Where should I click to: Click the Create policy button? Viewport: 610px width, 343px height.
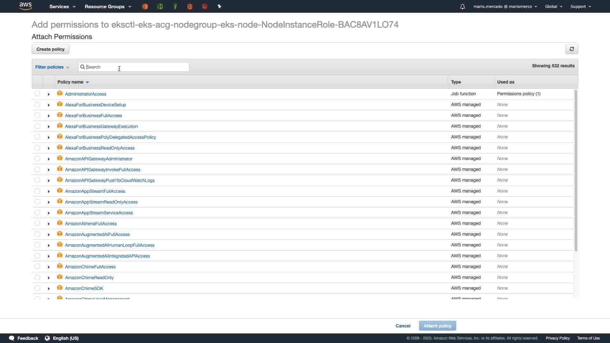click(51, 49)
